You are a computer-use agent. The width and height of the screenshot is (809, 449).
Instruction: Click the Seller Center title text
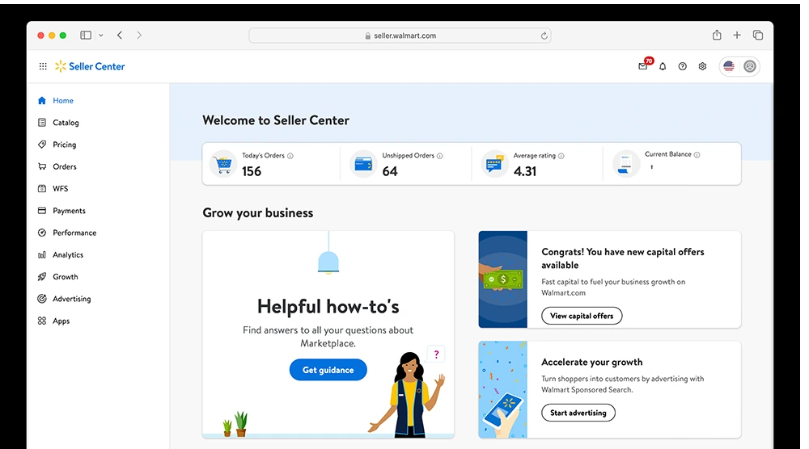pos(96,66)
